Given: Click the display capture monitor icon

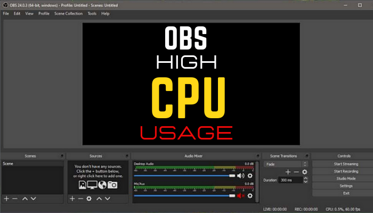Looking at the screenshot, I should coord(92,185).
